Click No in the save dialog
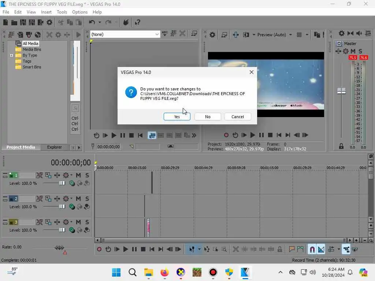 pyautogui.click(x=208, y=117)
